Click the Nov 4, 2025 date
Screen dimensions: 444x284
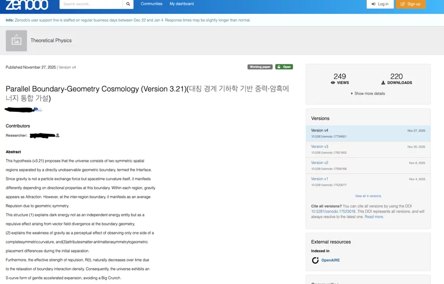point(417,179)
